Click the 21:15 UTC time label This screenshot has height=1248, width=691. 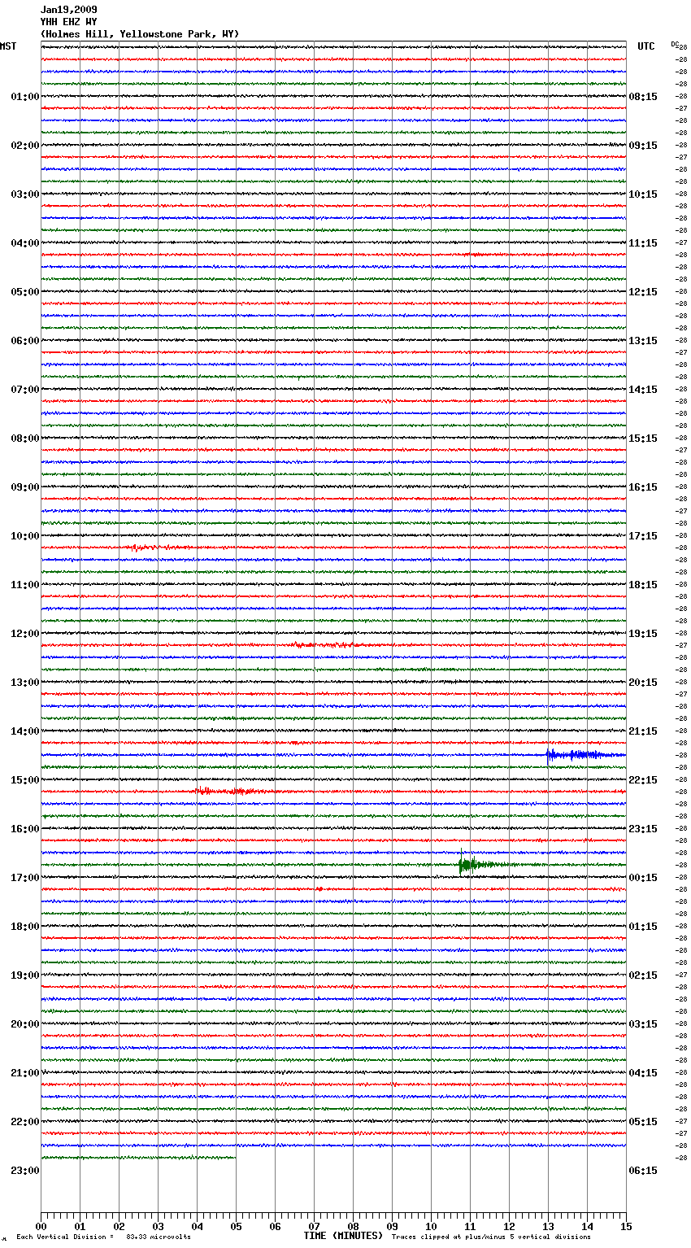click(x=643, y=731)
